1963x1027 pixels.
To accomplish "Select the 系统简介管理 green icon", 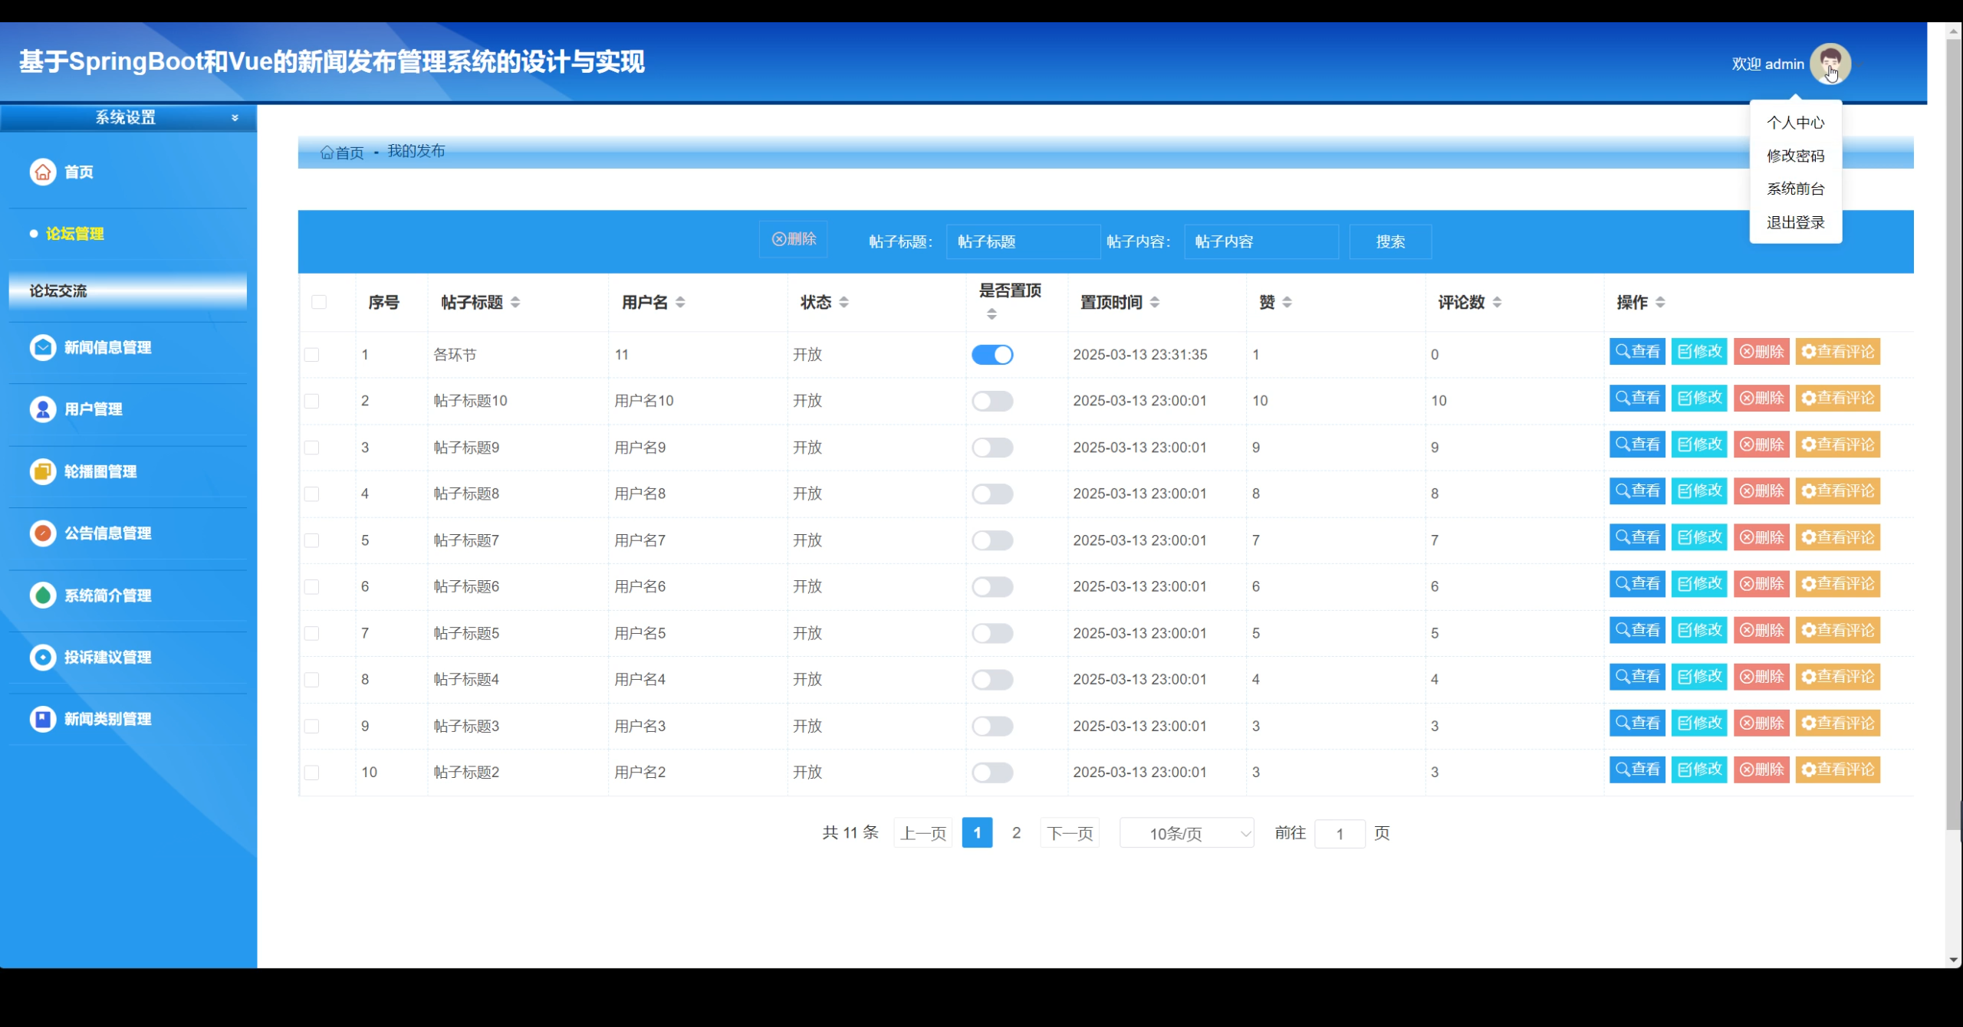I will 43,596.
